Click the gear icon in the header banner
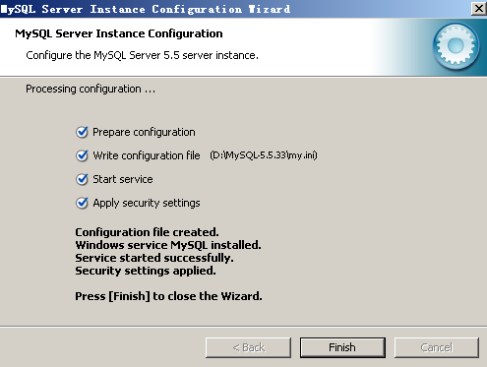487x367 pixels. pos(456,46)
